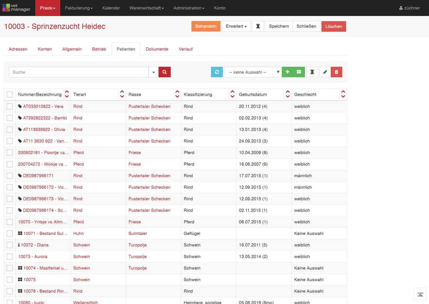Expand the Erweitert dropdown button

point(236,26)
